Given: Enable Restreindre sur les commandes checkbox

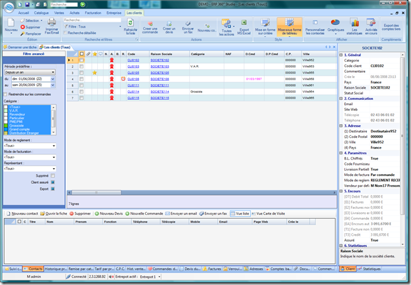Looking at the screenshot, I should pyautogui.click(x=5, y=95).
